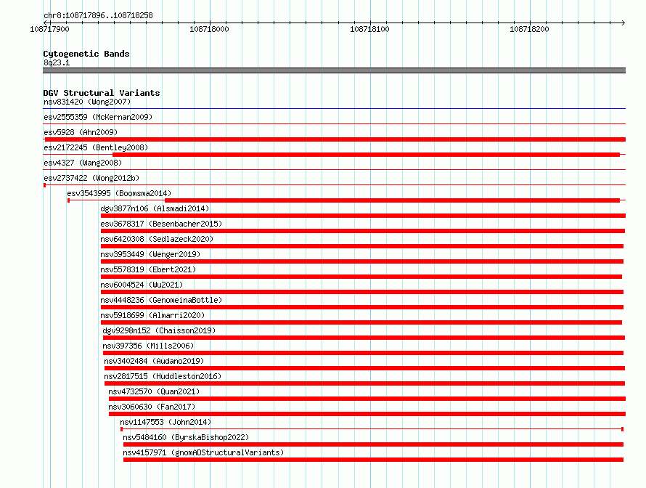Click ruler position 108718200

click(529, 29)
